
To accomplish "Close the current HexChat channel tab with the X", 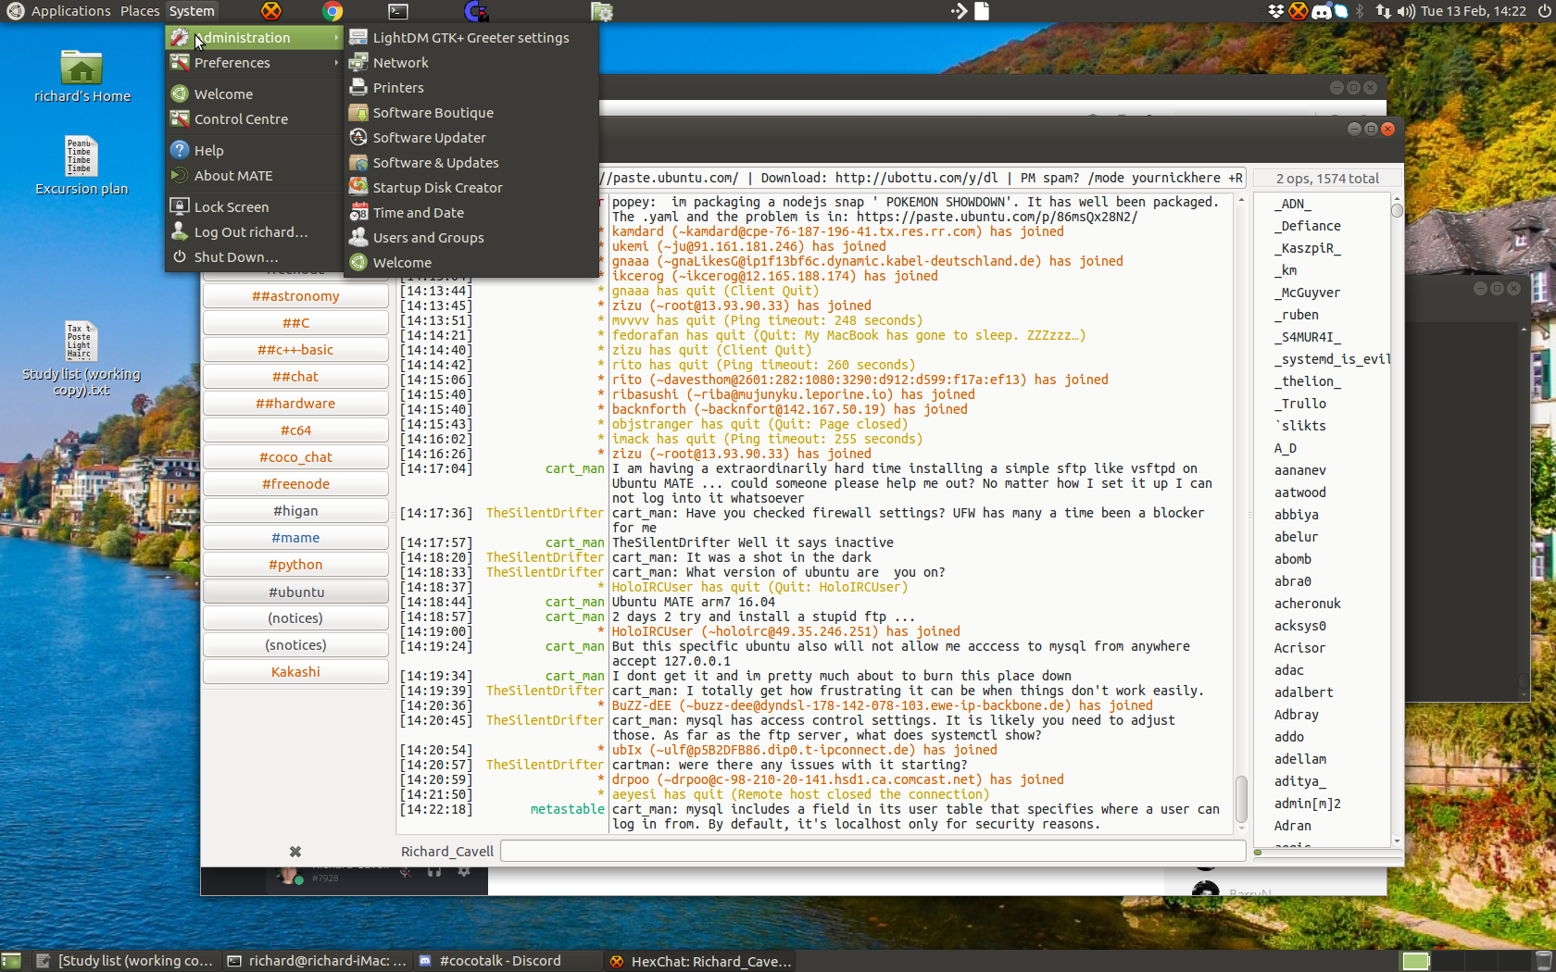I will pyautogui.click(x=295, y=852).
